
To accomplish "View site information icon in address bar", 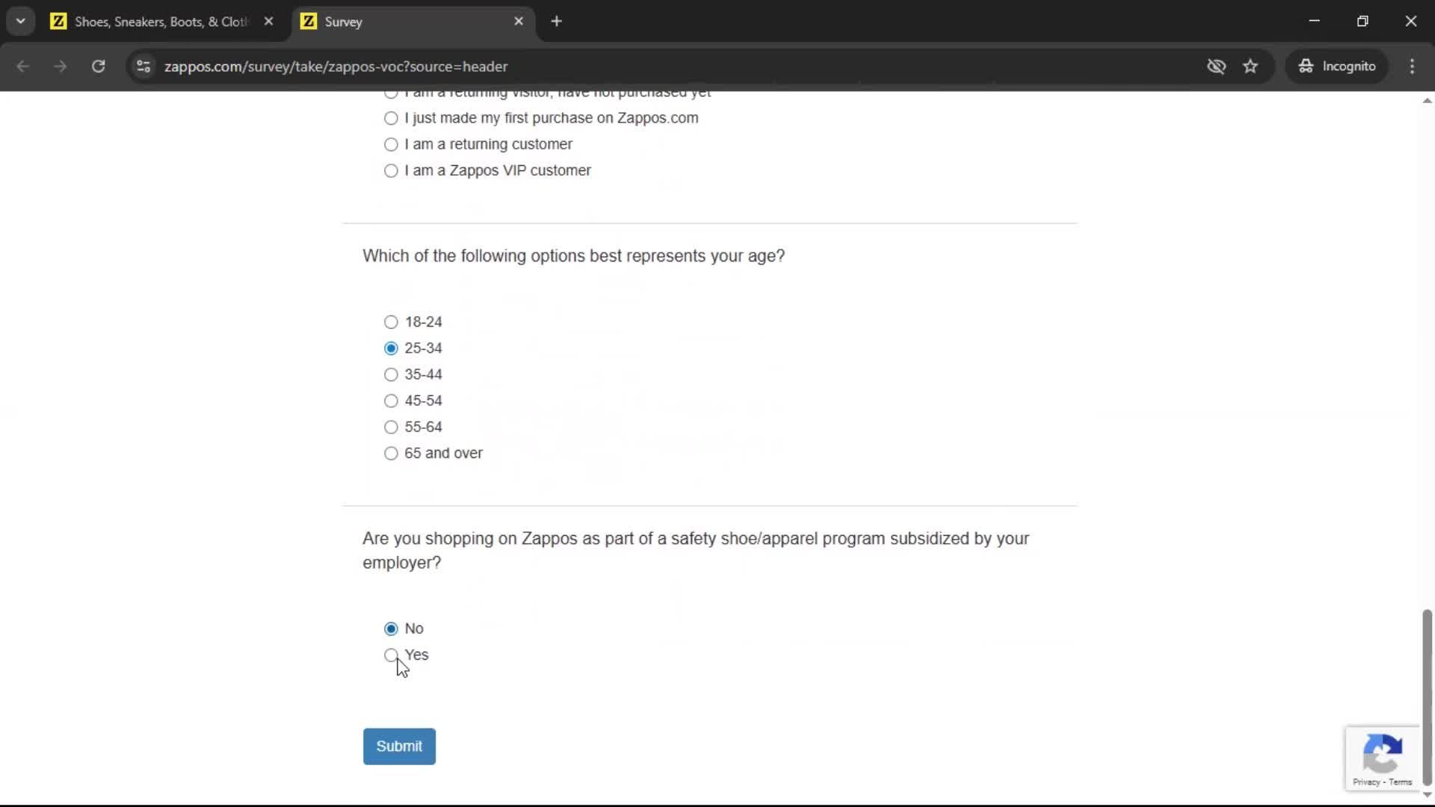I will pos(143,67).
